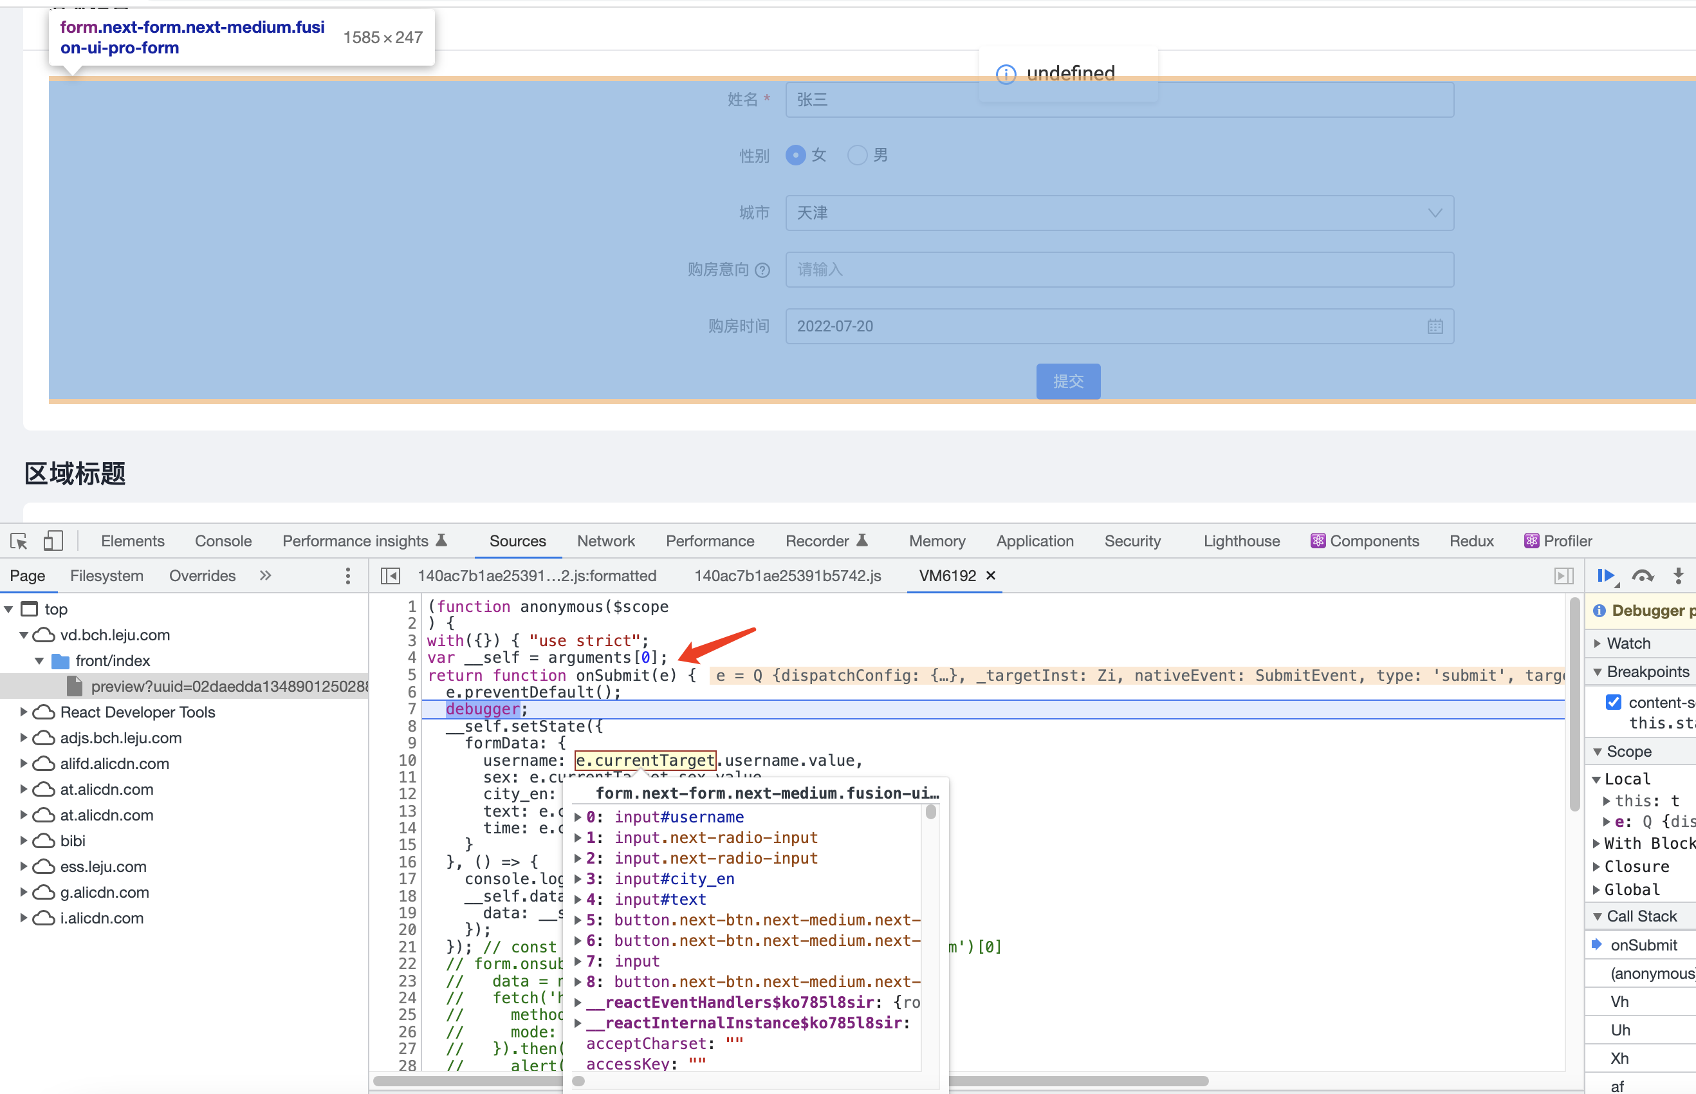The height and width of the screenshot is (1094, 1696).
Task: Select onSubmit in the call stack
Action: point(1643,945)
